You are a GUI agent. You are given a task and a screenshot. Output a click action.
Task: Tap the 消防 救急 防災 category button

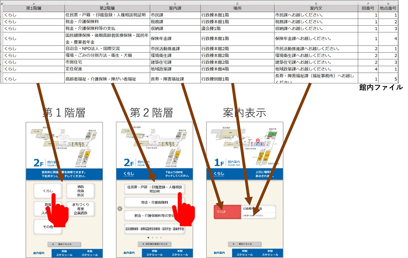[81, 191]
